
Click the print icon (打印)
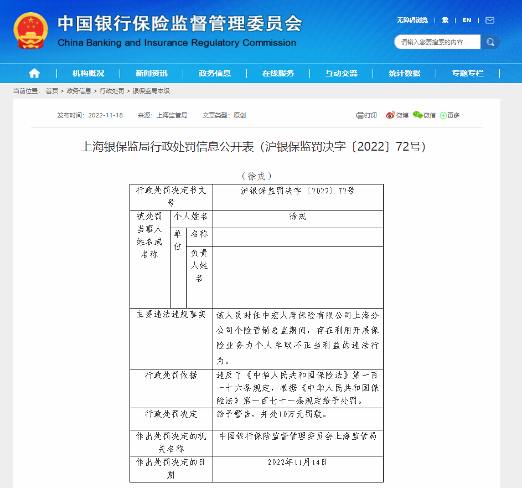[x=360, y=115]
